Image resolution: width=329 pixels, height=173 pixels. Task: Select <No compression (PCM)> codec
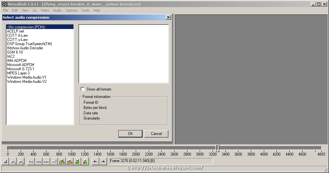(x=40, y=27)
